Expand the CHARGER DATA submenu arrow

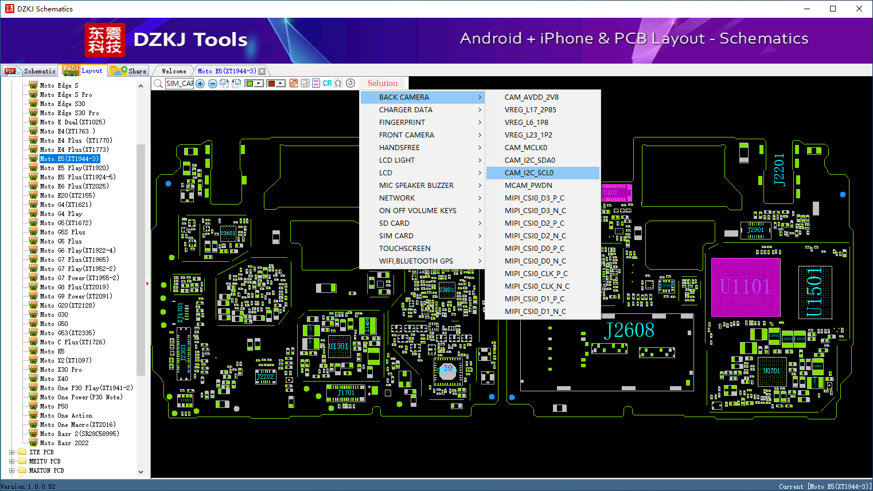(x=480, y=110)
